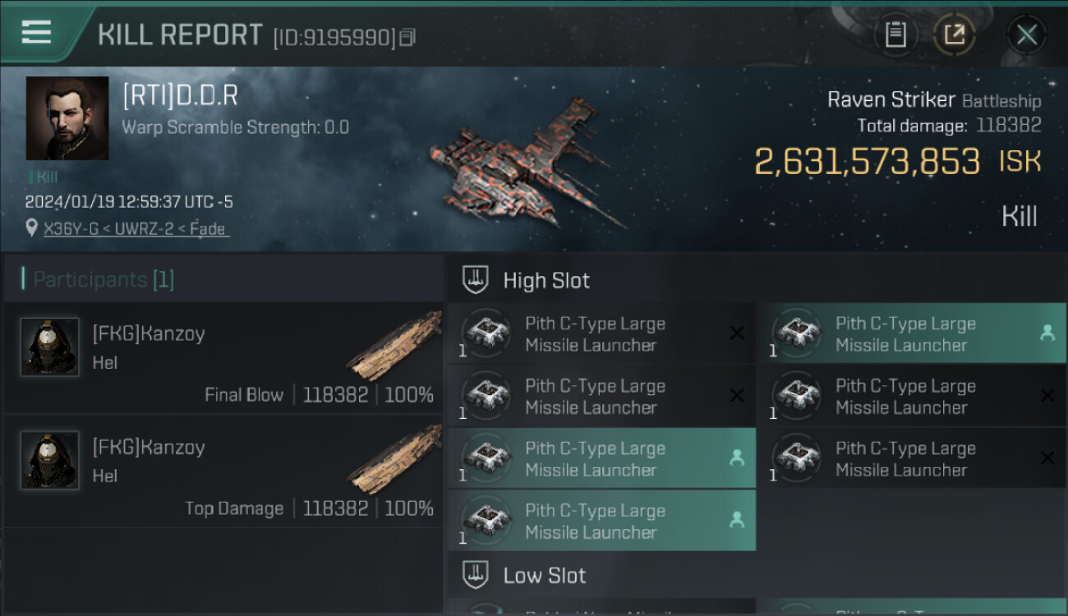This screenshot has width=1068, height=616.
Task: Close the kill report window
Action: [x=1026, y=34]
